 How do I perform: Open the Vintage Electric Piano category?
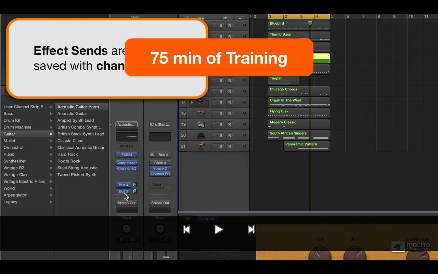pyautogui.click(x=27, y=182)
